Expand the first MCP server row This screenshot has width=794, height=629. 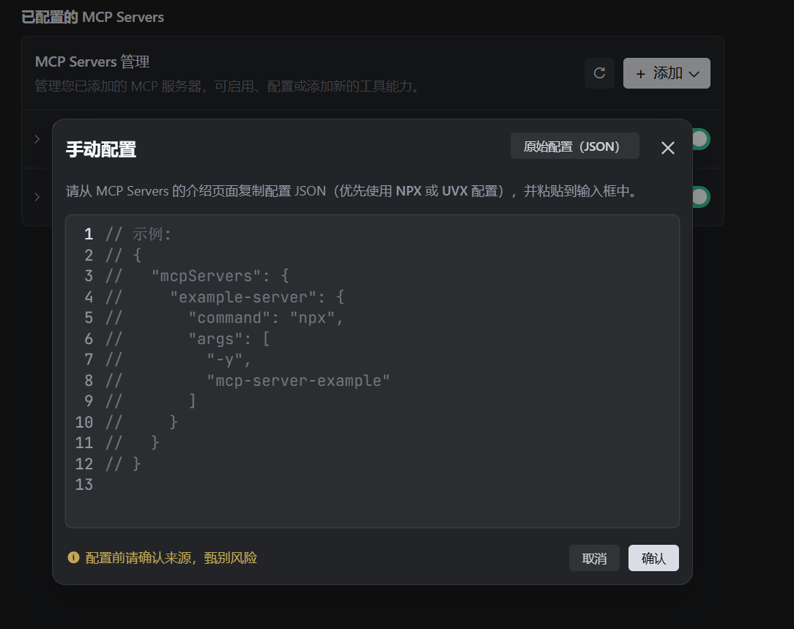coord(37,138)
